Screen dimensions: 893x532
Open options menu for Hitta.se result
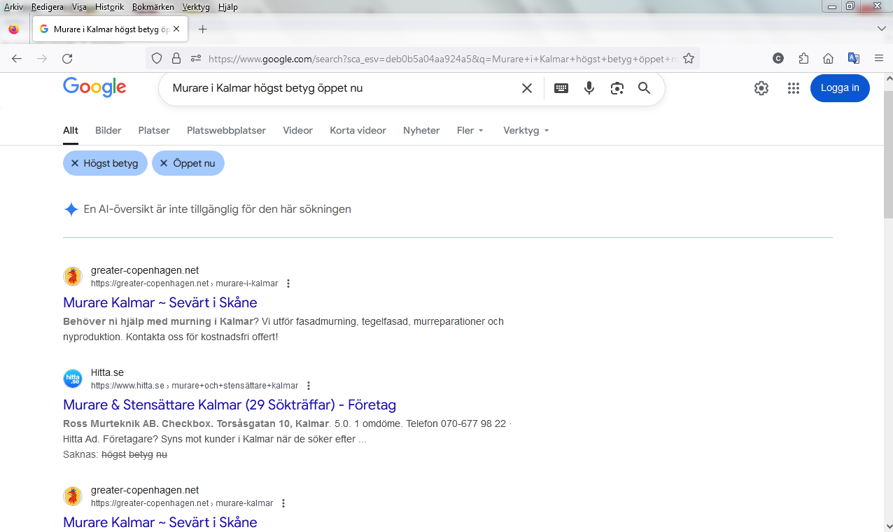coord(309,386)
